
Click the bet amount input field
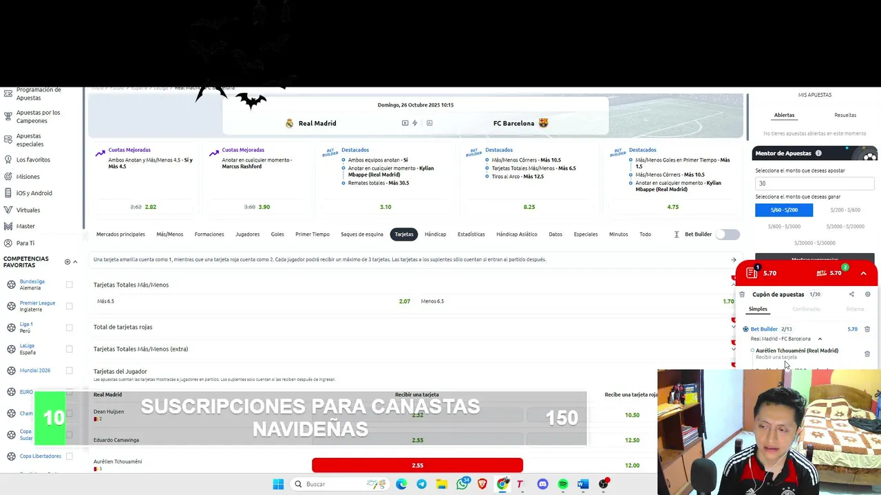[814, 184]
